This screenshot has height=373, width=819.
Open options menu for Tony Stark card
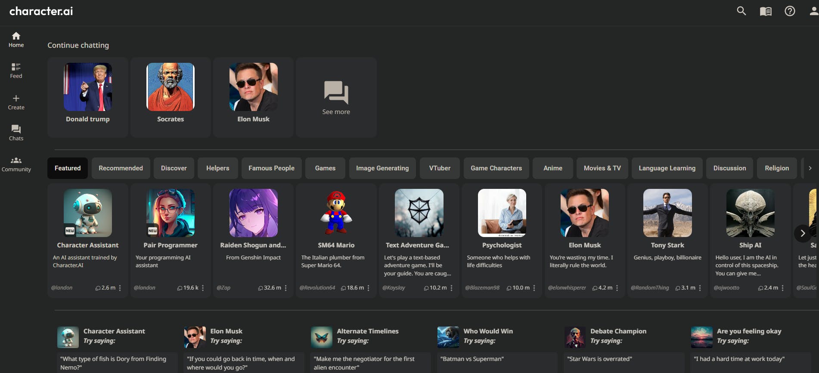click(700, 288)
